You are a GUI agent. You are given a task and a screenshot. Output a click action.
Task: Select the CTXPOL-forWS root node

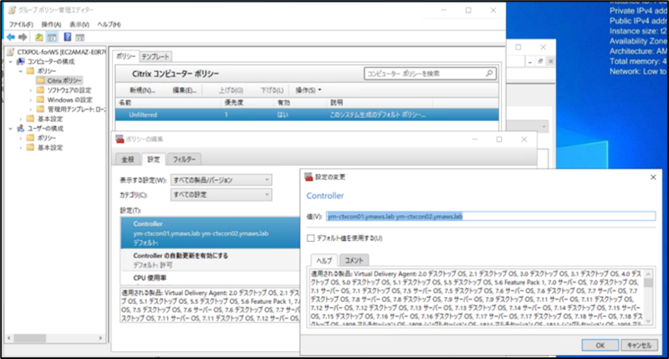60,52
